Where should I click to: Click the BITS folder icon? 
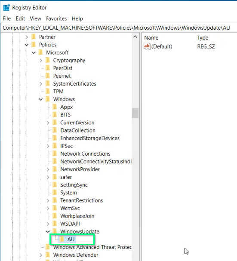point(55,115)
